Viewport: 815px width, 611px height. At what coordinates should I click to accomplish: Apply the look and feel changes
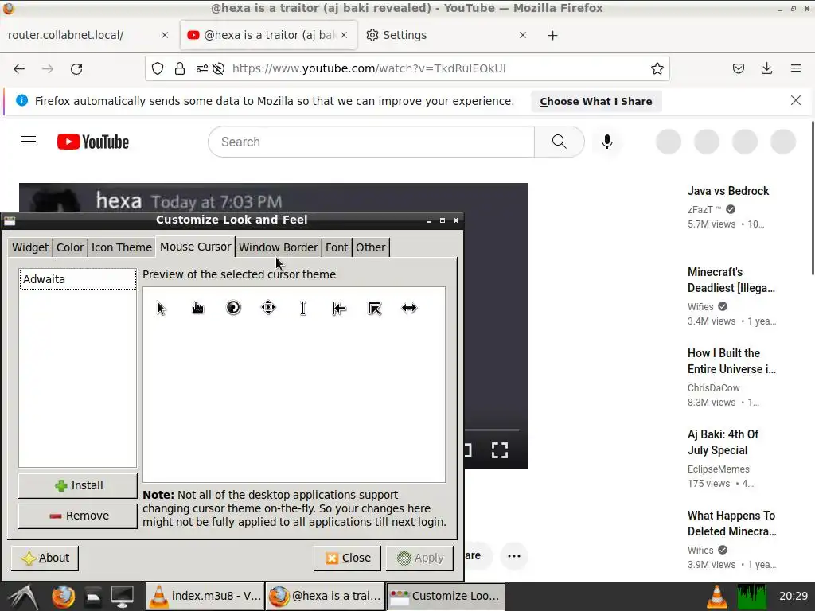(420, 558)
